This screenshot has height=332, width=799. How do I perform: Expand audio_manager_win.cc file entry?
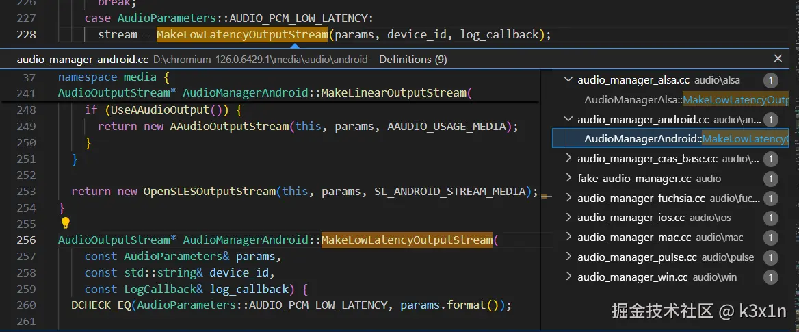pos(568,277)
